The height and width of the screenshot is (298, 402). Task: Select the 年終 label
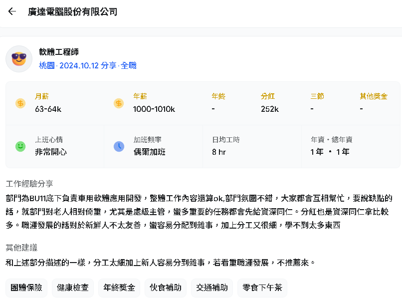(218, 96)
